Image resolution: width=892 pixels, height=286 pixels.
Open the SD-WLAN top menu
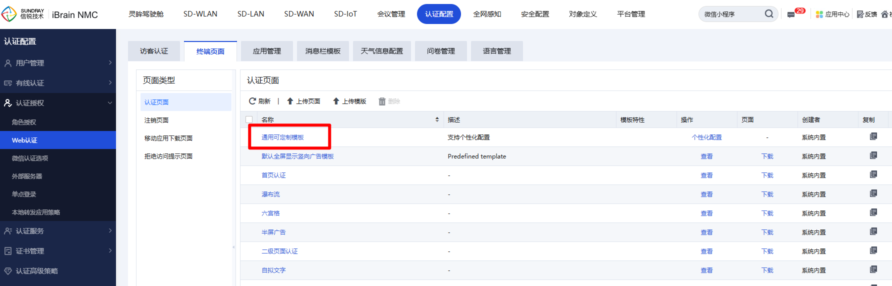[x=200, y=14]
